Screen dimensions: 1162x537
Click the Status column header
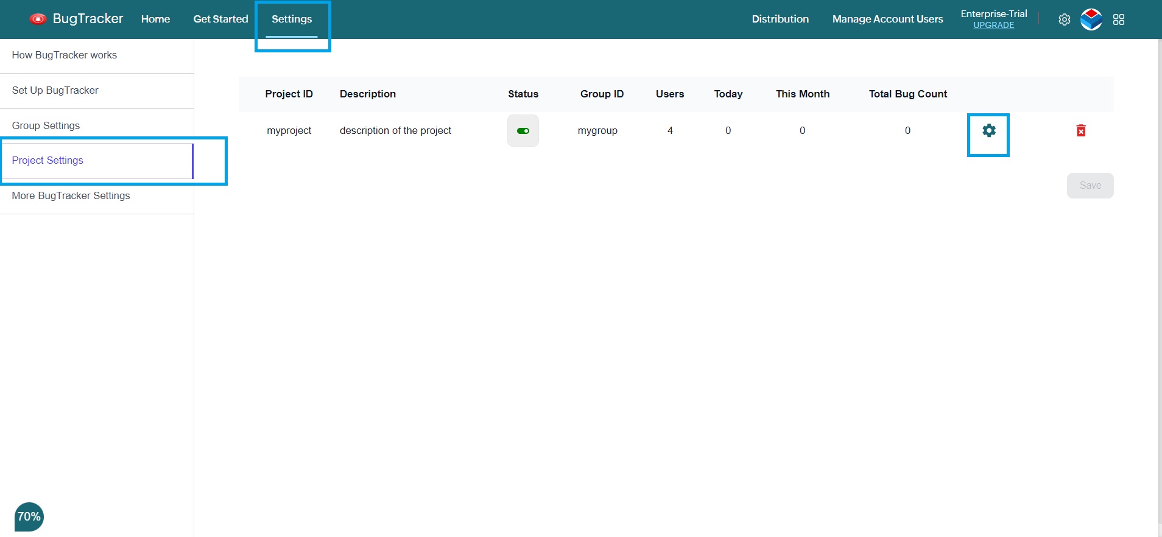[523, 94]
